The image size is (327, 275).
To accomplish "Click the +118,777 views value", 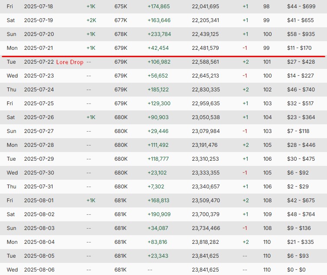I will click(158, 159).
